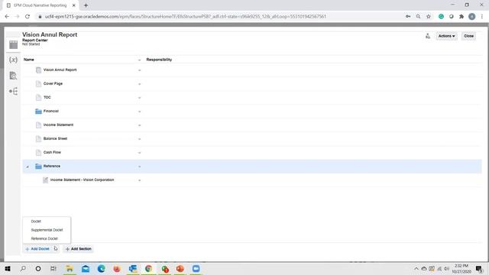Screen dimensions: 489x275
Task: Click the Financial section folder icon
Action: tap(38, 111)
